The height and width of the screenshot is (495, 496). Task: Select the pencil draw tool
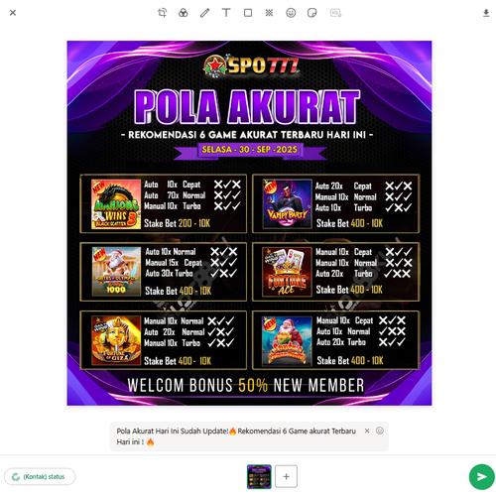click(x=205, y=13)
